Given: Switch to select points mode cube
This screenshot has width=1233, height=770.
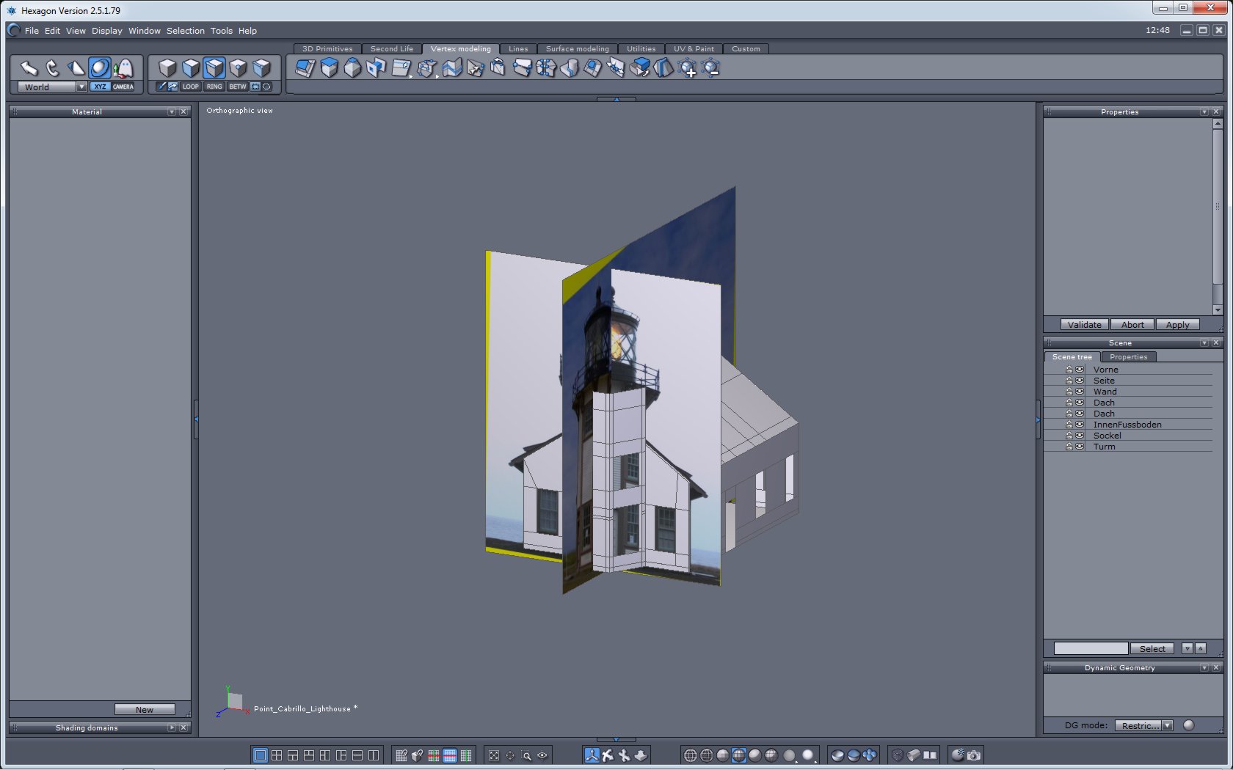Looking at the screenshot, I should coord(238,68).
